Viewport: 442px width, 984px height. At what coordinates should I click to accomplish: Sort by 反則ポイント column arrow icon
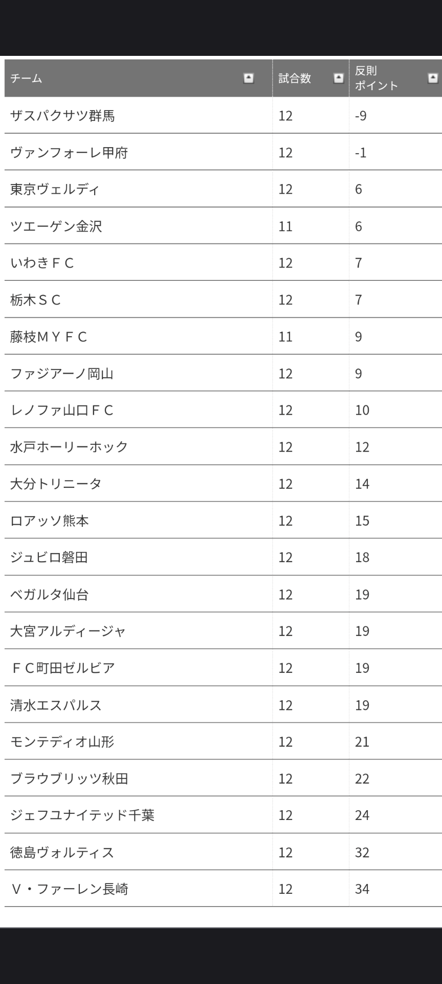(433, 78)
